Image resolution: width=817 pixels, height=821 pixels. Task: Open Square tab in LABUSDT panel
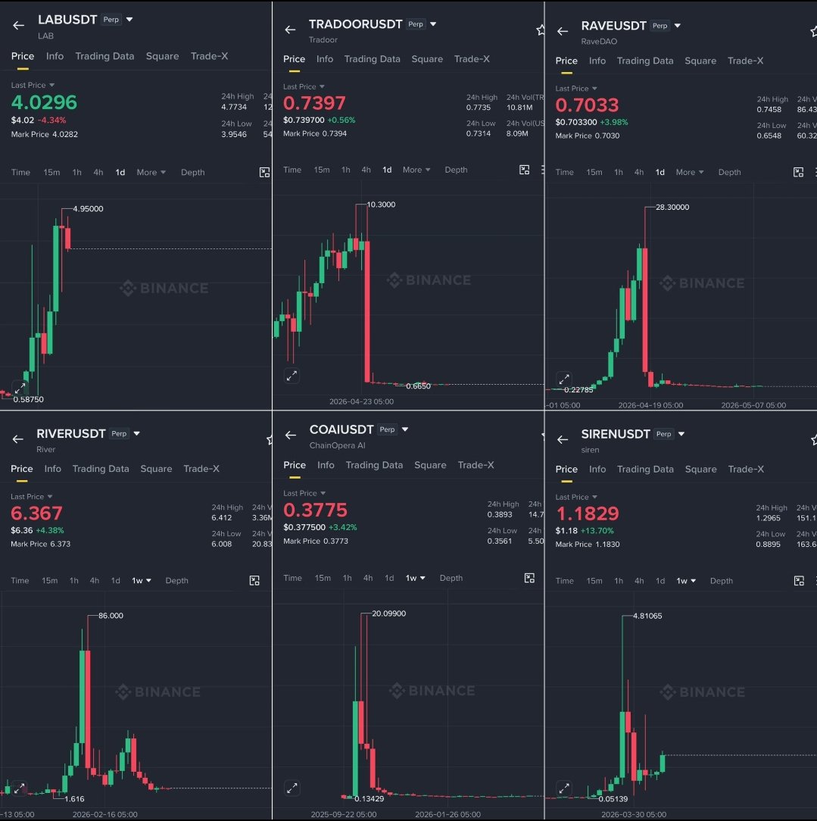point(162,56)
